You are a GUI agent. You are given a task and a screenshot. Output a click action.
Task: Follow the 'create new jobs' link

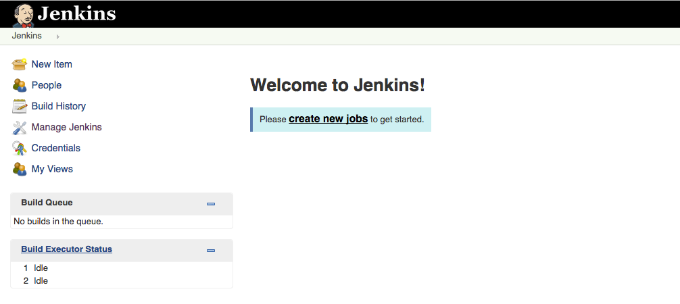328,119
